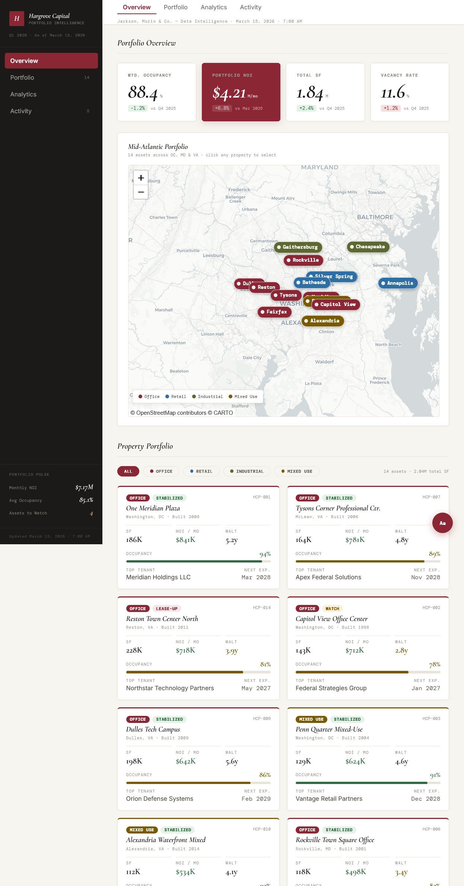Filter properties by Retail type
The height and width of the screenshot is (886, 464).
click(201, 471)
